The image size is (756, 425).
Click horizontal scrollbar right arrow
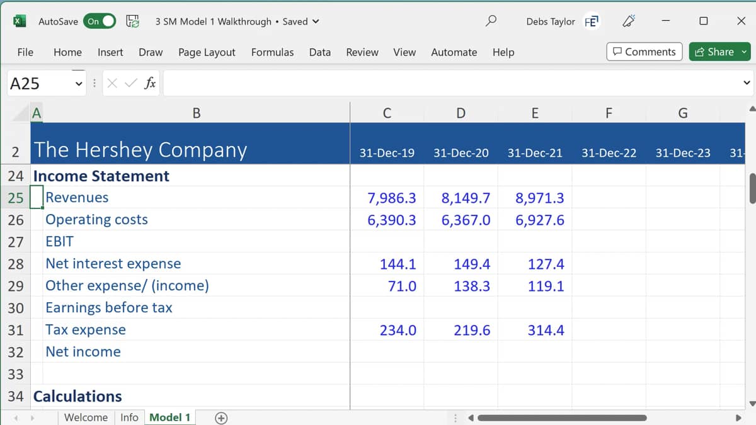(739, 418)
